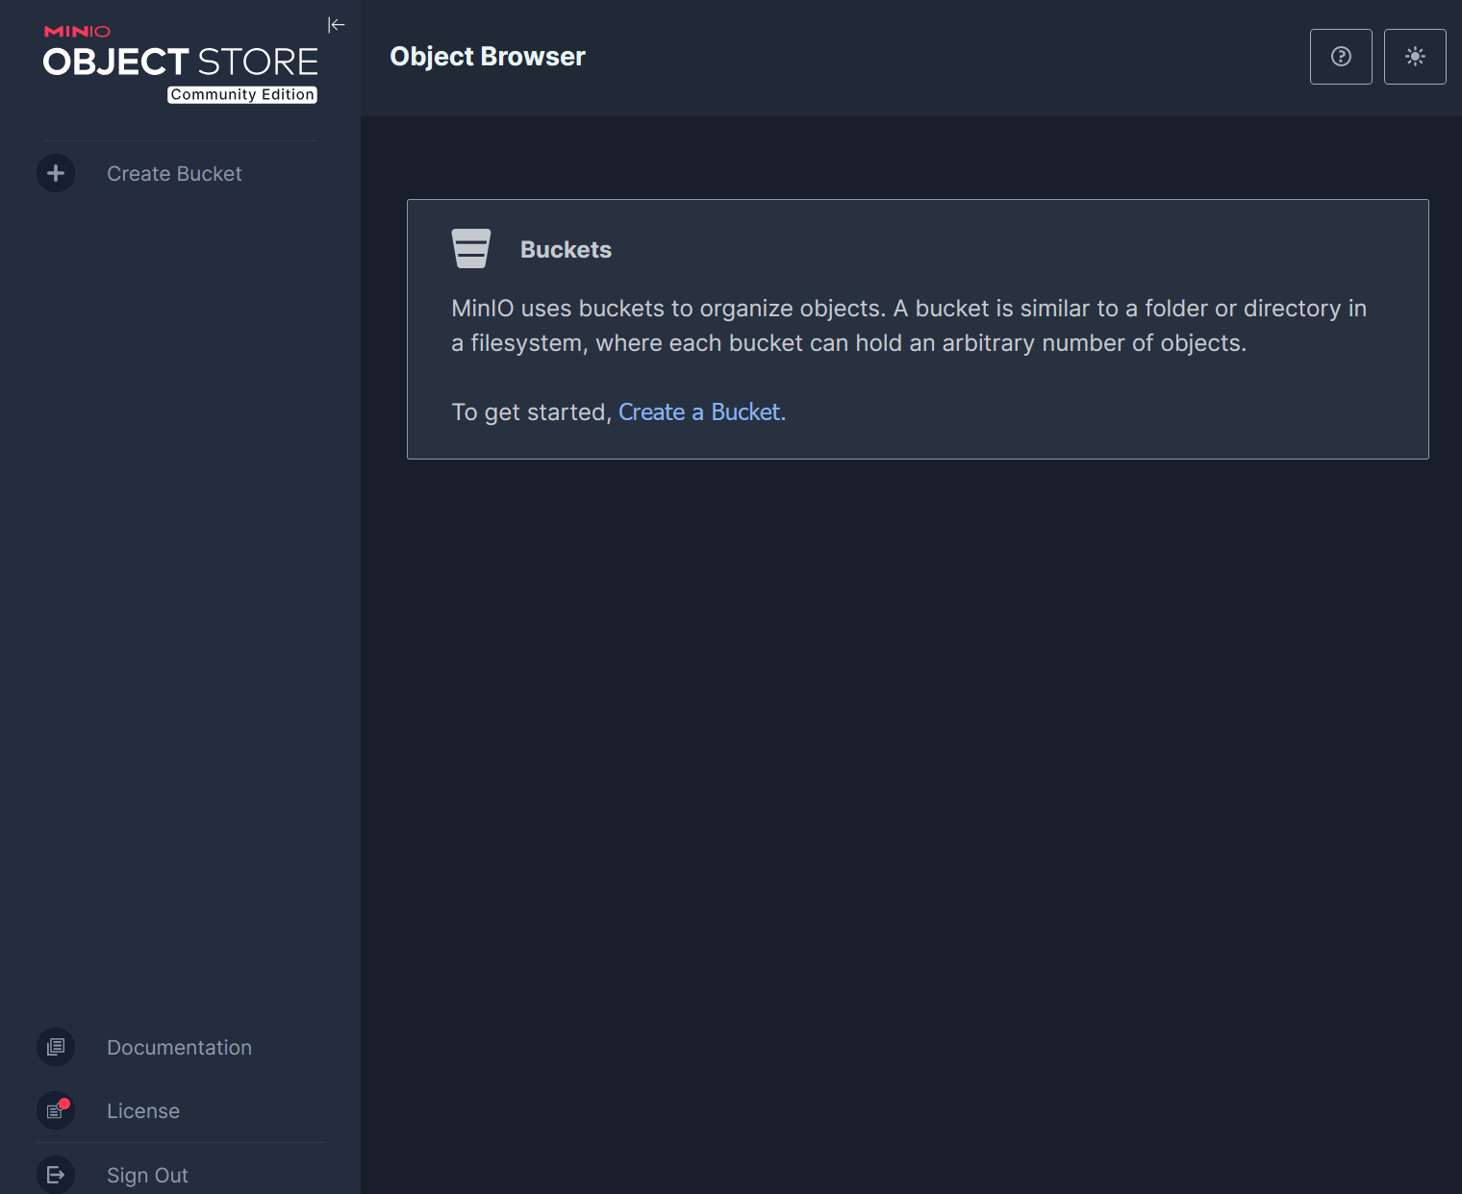
Task: Click the 'To get started,' text
Action: (531, 412)
